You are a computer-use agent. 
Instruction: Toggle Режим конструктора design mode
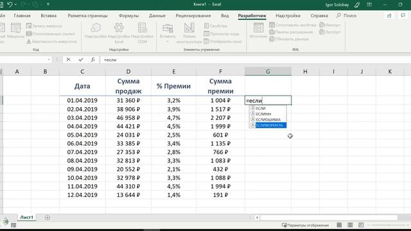click(189, 33)
